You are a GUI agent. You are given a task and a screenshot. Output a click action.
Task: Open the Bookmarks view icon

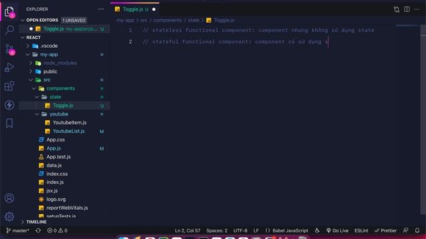pyautogui.click(x=9, y=123)
